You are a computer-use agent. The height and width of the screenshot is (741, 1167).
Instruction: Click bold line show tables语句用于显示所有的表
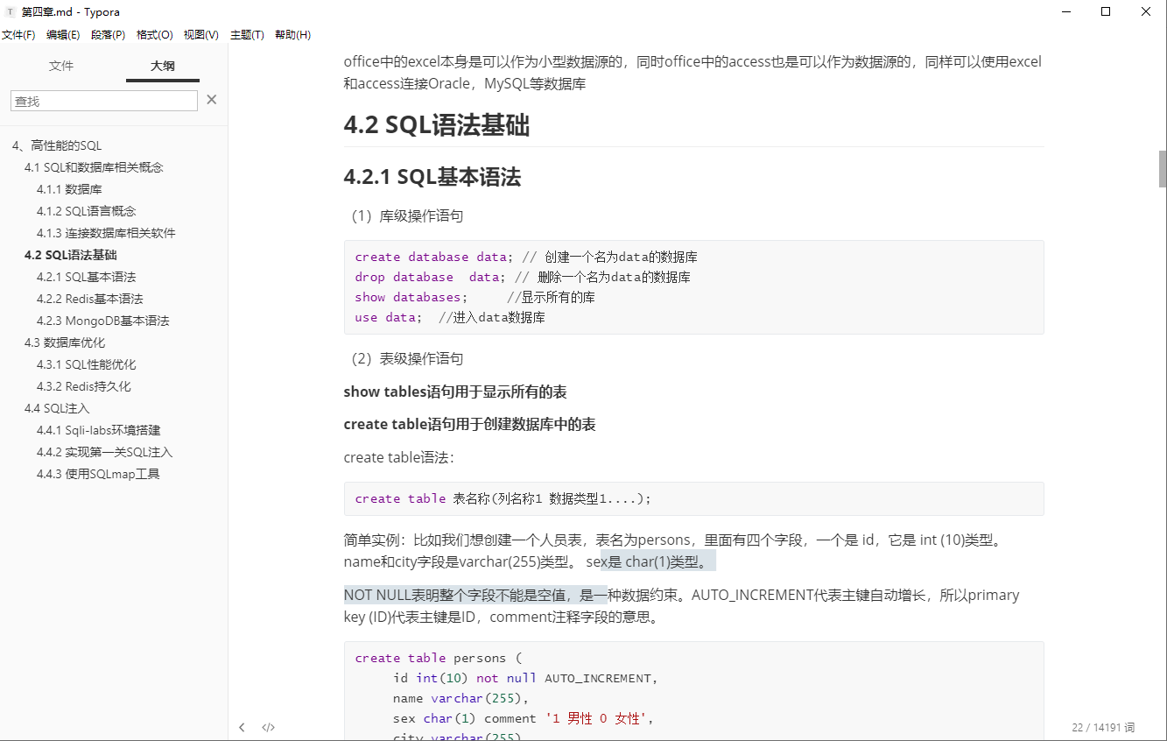tap(455, 392)
